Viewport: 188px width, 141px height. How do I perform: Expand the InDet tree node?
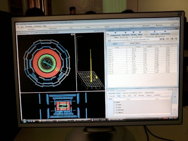[x=115, y=105]
